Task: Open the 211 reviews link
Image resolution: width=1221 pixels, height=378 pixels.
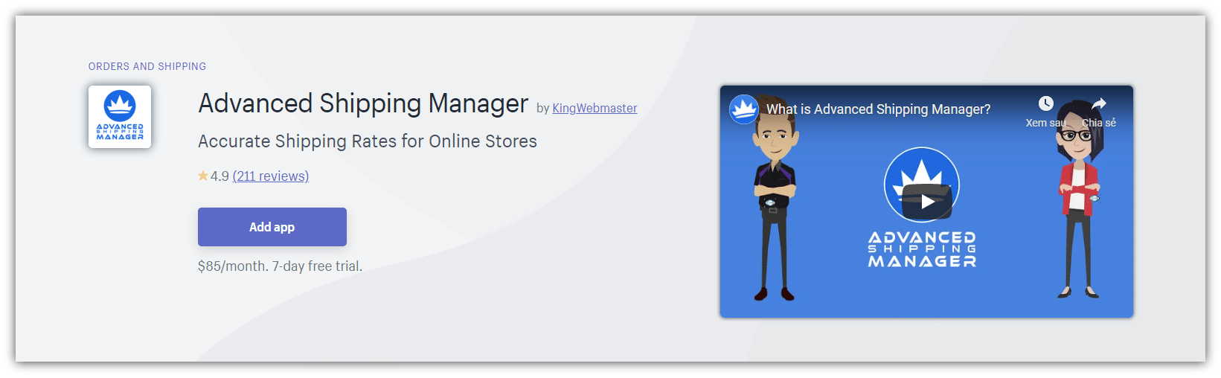Action: coord(271,176)
